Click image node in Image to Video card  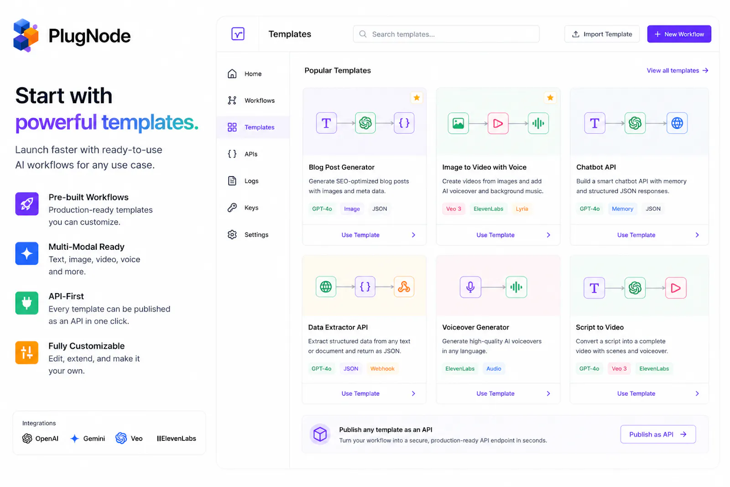point(458,123)
